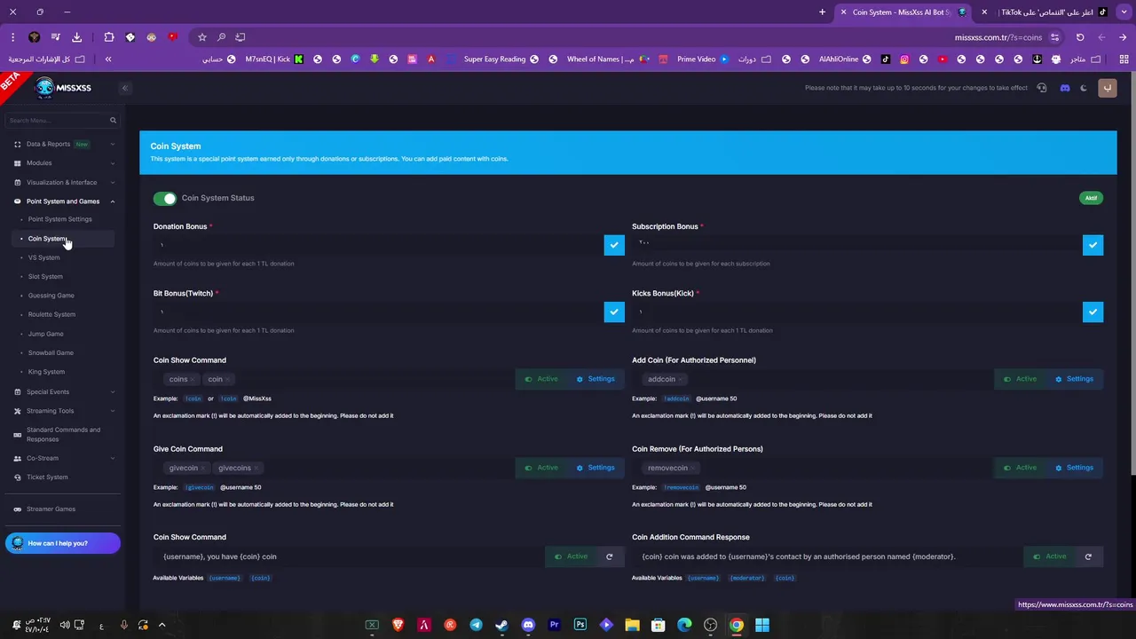The width and height of the screenshot is (1136, 639).
Task: Open the Prime Video bookmark
Action: [703, 59]
